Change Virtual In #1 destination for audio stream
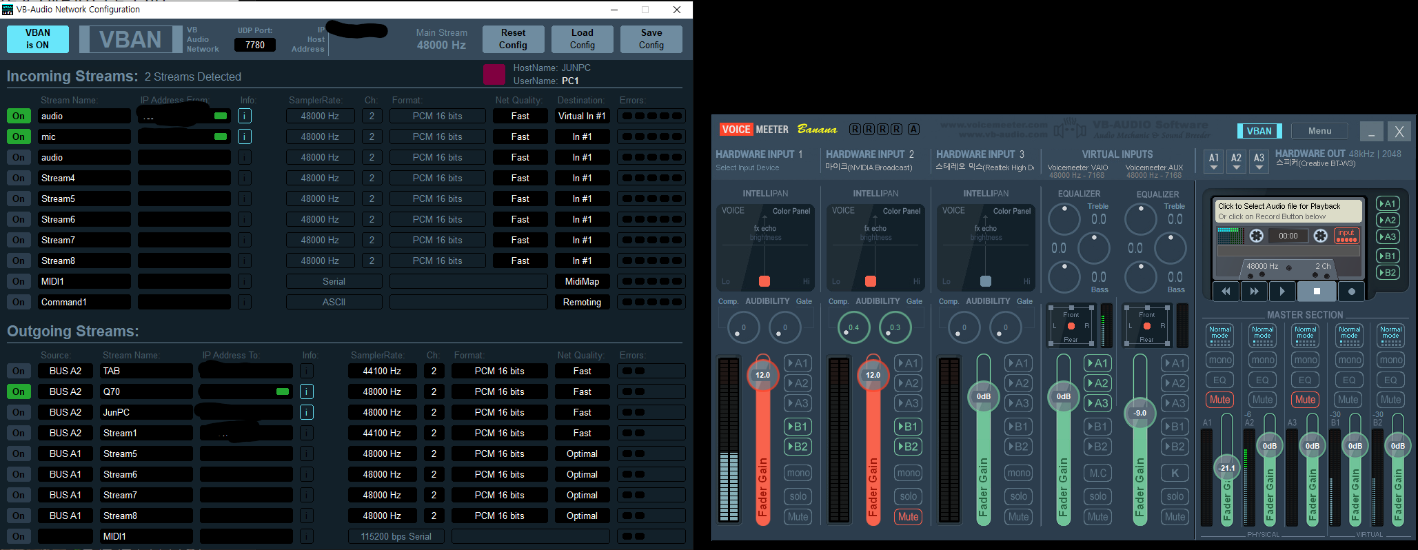Screen dimensions: 1418x550 (x=582, y=116)
